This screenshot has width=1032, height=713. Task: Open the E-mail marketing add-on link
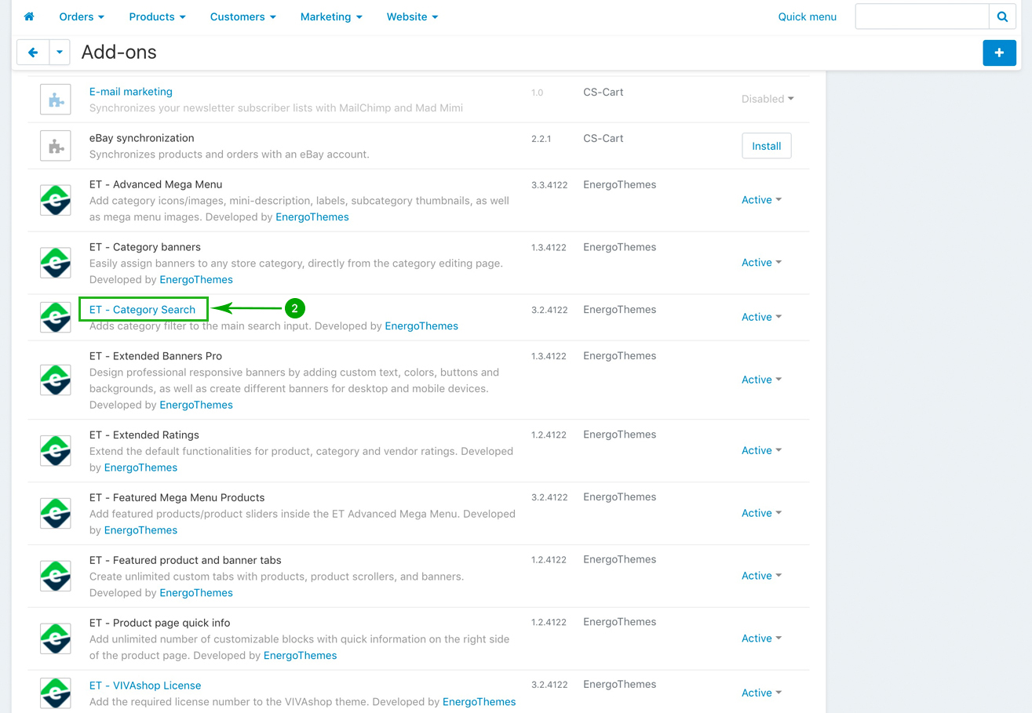click(130, 92)
